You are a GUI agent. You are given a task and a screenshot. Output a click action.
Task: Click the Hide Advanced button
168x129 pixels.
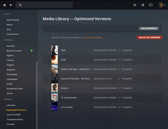tap(149, 28)
